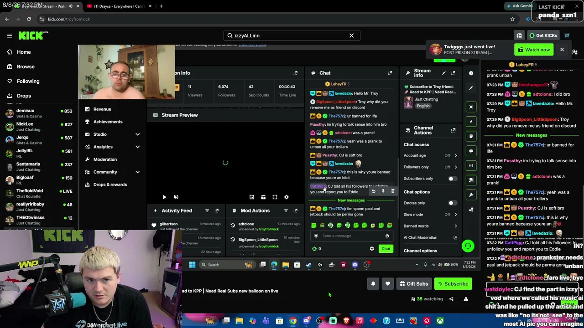The width and height of the screenshot is (584, 328).
Task: Open the Slow mode setting
Action: 431,215
